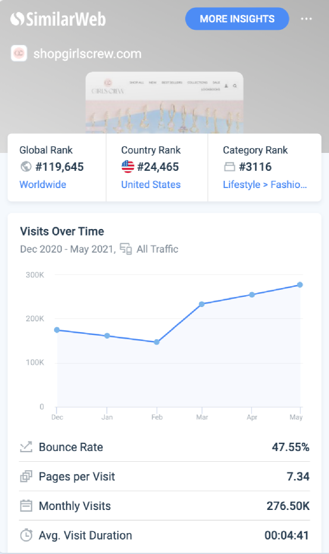Screen dimensions: 329x554
Task: Click the Pages per Visit icon
Action: point(26,476)
